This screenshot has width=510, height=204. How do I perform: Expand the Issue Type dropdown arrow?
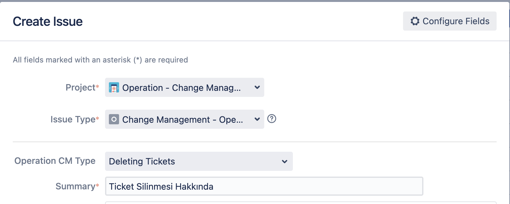(257, 119)
